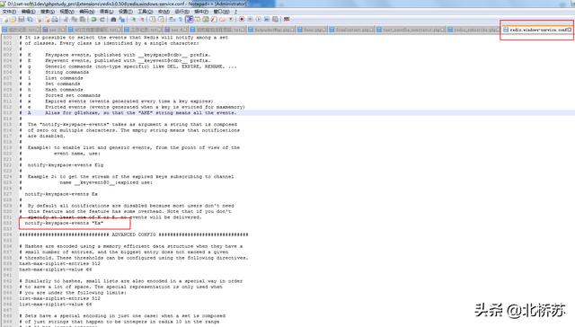Click the Cut scissors toolbar icon
This screenshot has height=327, width=575.
coord(66,20)
